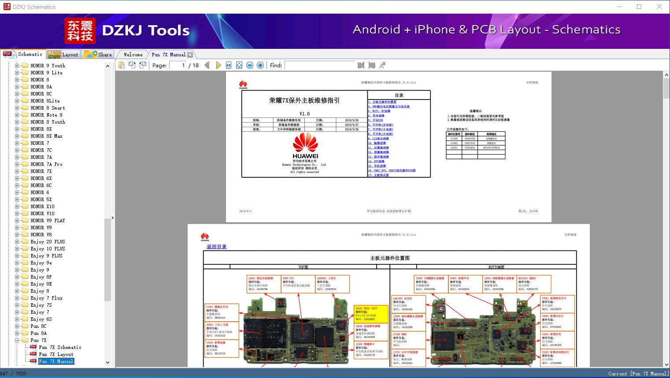Go to the next page with the yellow arrow

point(218,65)
